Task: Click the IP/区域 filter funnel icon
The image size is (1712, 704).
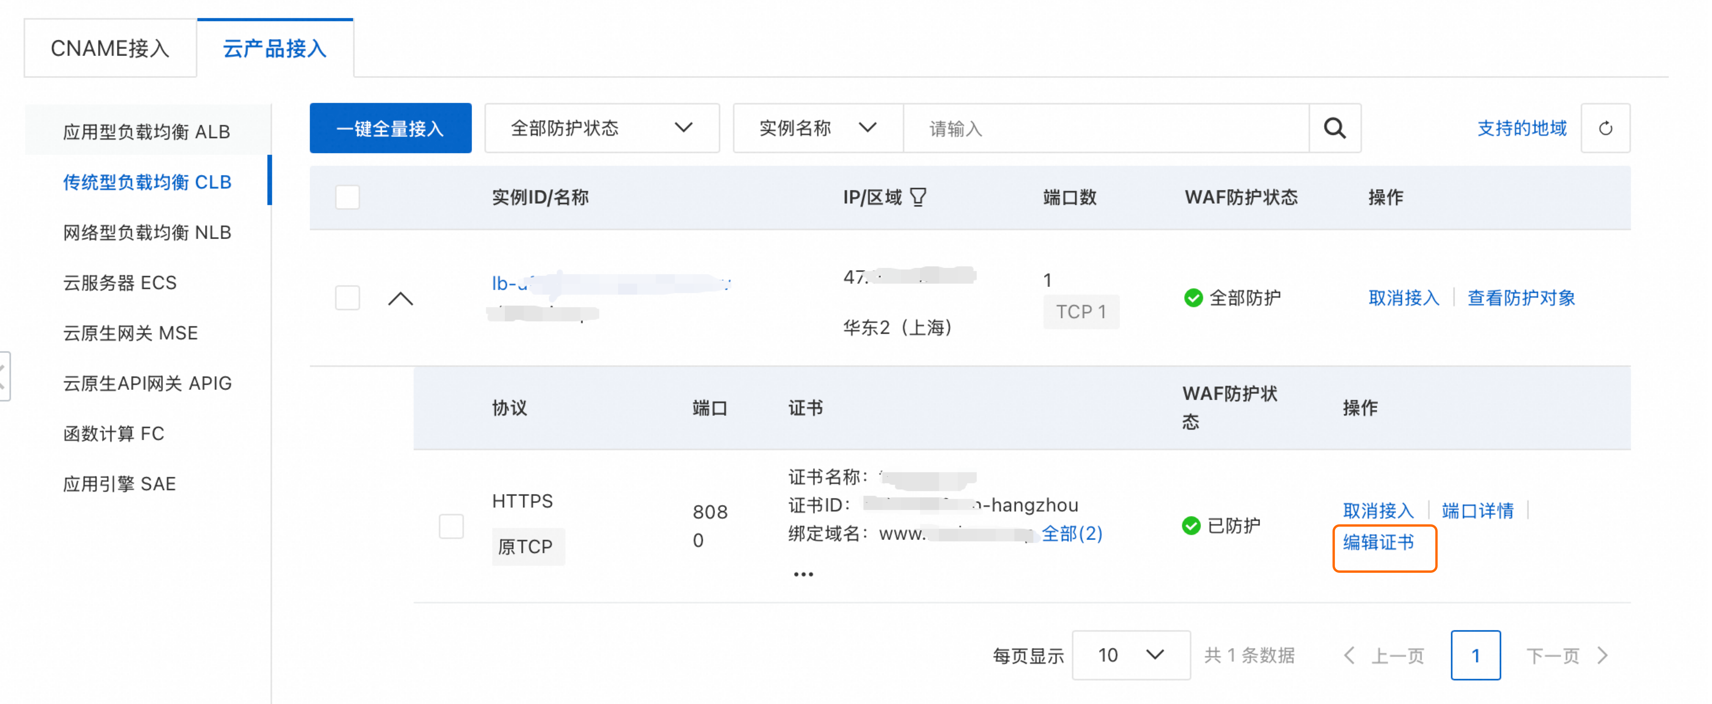Action: [x=918, y=197]
